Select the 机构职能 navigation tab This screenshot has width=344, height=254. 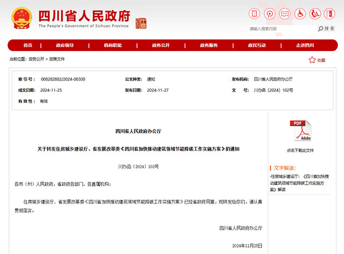point(112,46)
